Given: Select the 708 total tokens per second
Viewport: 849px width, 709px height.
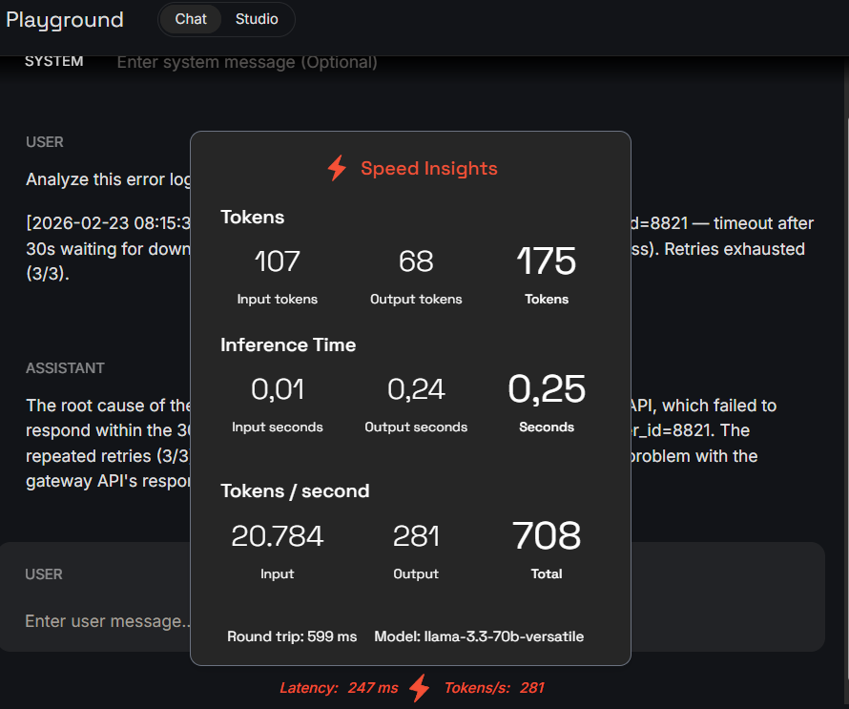Looking at the screenshot, I should click(x=547, y=535).
